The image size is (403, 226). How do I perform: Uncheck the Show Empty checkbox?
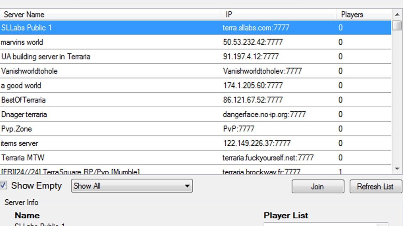3,186
